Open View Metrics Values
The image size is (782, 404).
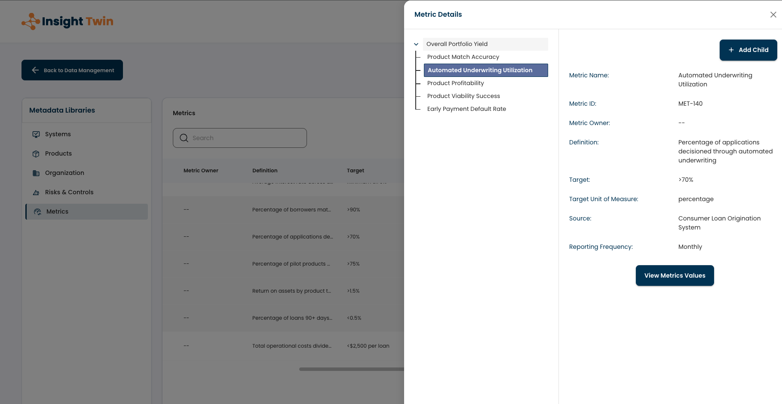pyautogui.click(x=675, y=276)
